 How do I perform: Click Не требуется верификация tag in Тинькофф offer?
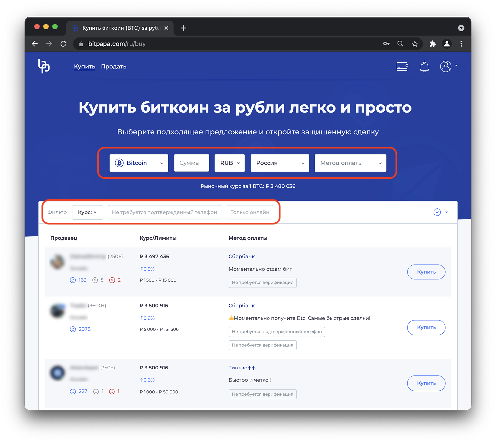pos(263,394)
